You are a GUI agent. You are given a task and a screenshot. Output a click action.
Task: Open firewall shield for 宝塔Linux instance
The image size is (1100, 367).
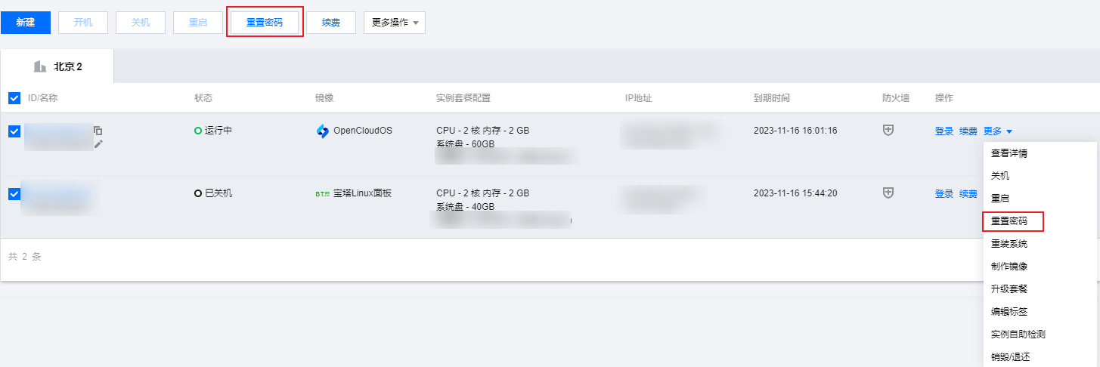pos(889,193)
